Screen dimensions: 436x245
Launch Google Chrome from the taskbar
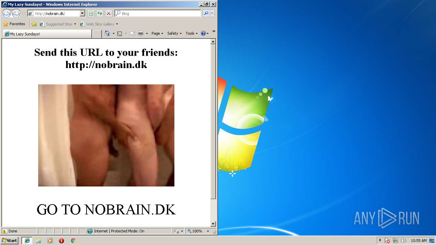73,241
